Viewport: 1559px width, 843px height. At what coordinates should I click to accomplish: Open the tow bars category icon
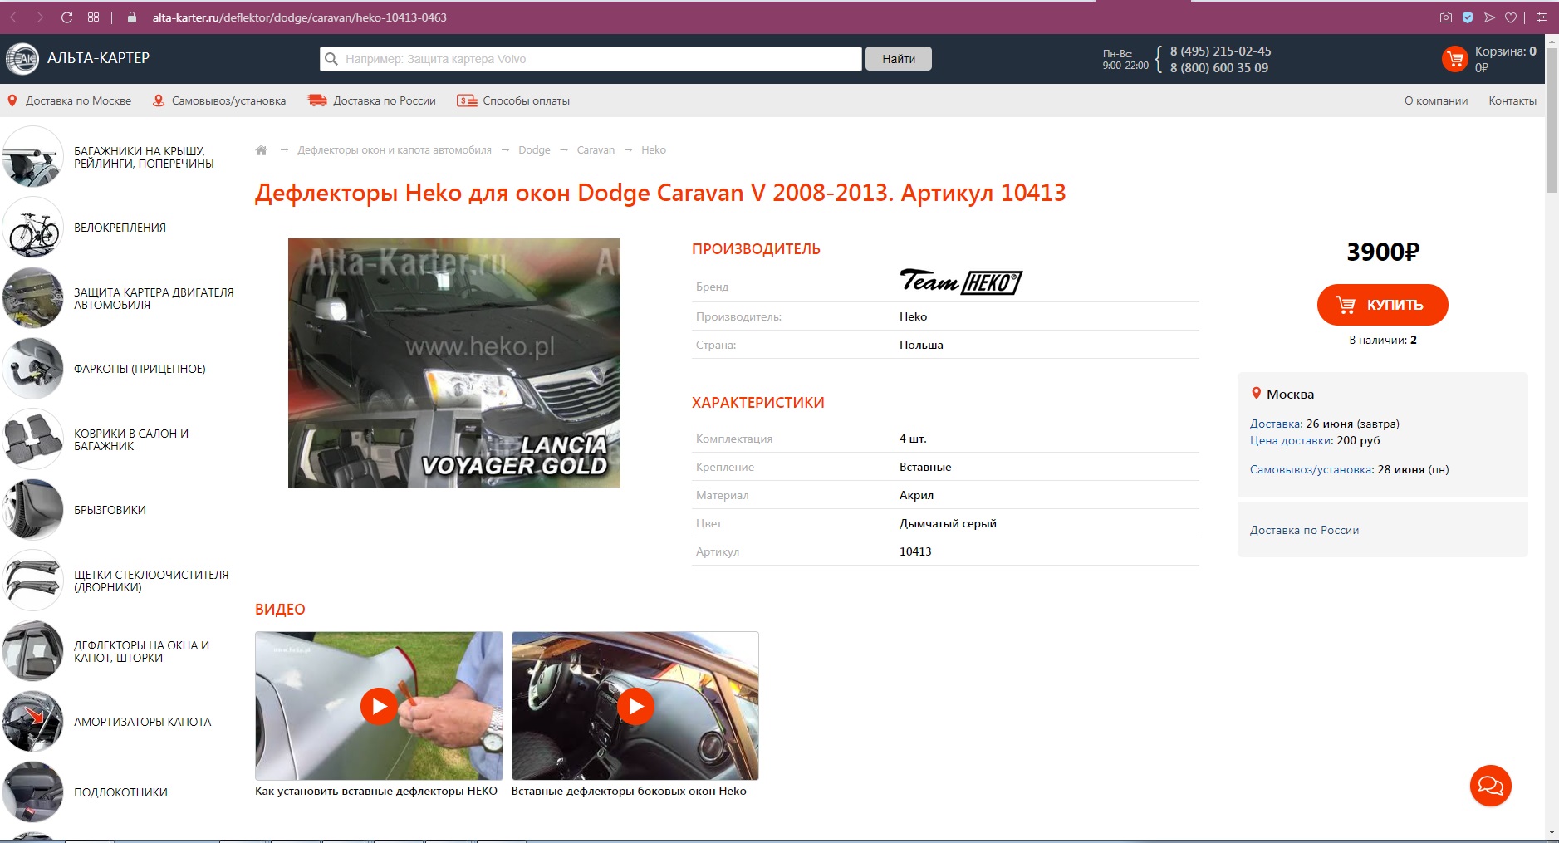[32, 369]
